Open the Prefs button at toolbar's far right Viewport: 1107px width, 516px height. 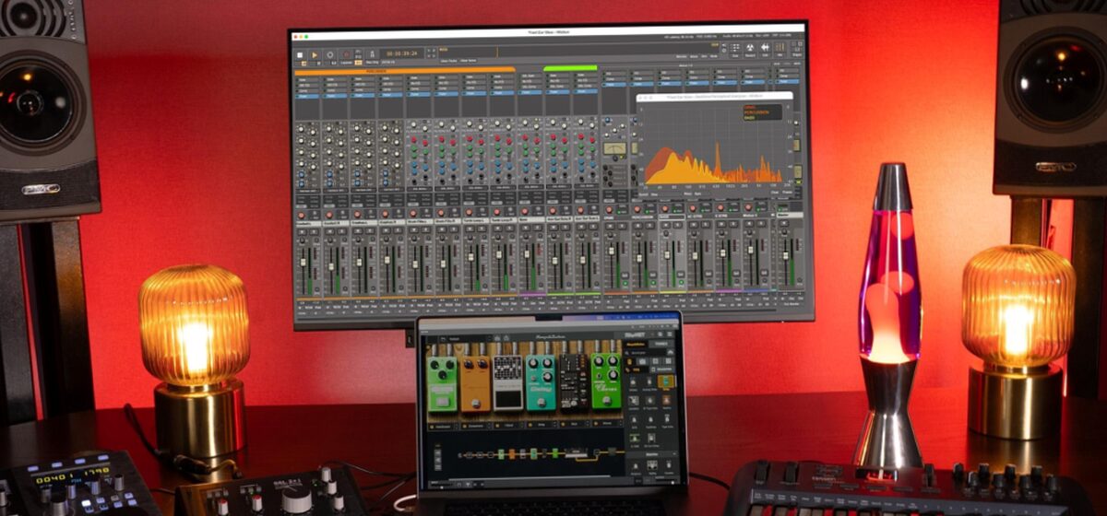[x=796, y=47]
